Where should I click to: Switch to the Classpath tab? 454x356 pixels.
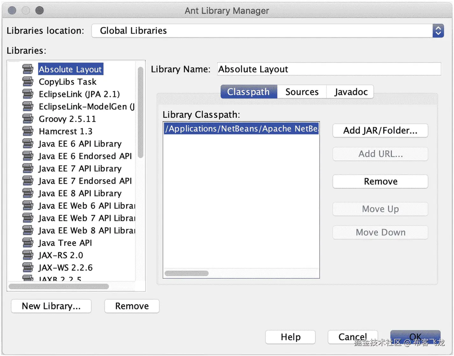click(249, 92)
